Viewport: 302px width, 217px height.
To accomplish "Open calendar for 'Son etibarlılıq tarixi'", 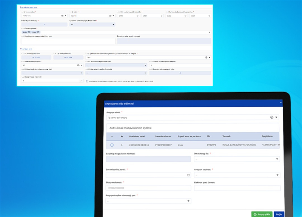I will (x=188, y=175).
